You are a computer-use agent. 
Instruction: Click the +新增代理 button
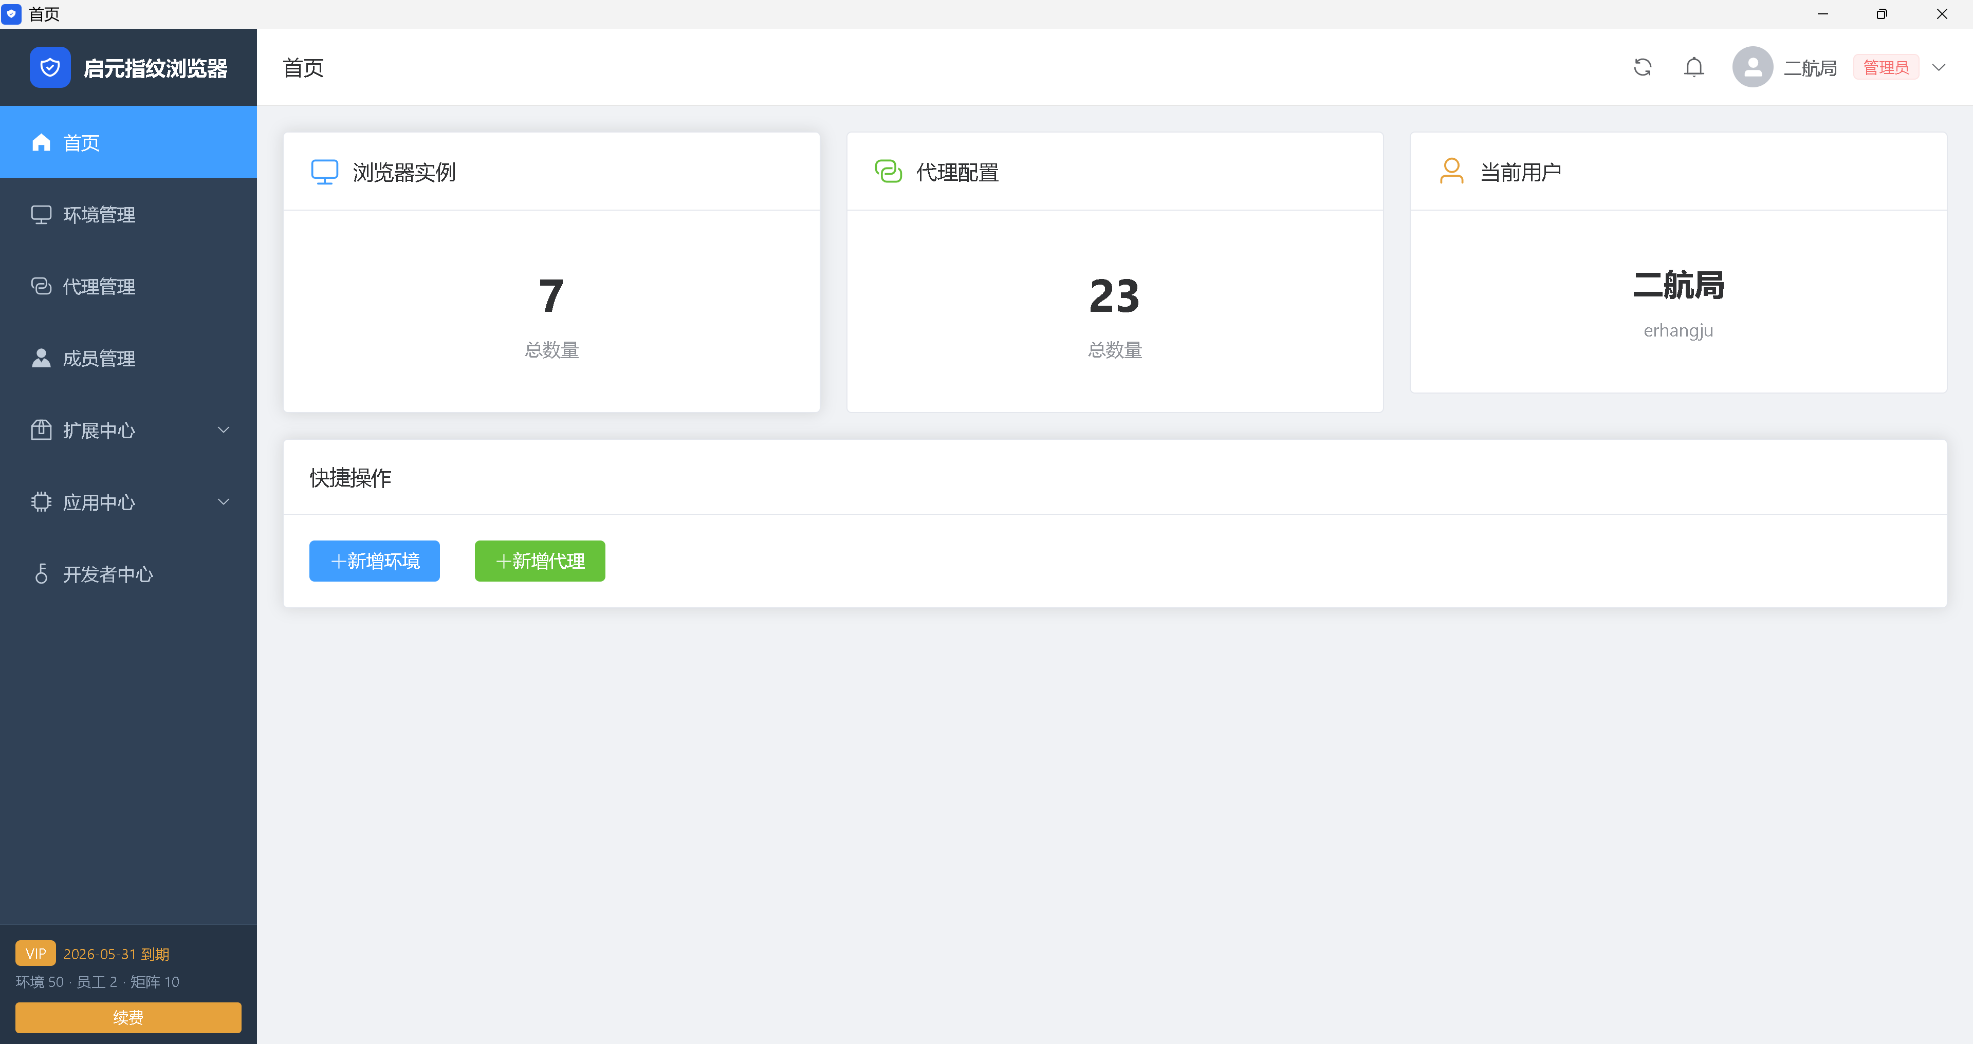click(540, 561)
